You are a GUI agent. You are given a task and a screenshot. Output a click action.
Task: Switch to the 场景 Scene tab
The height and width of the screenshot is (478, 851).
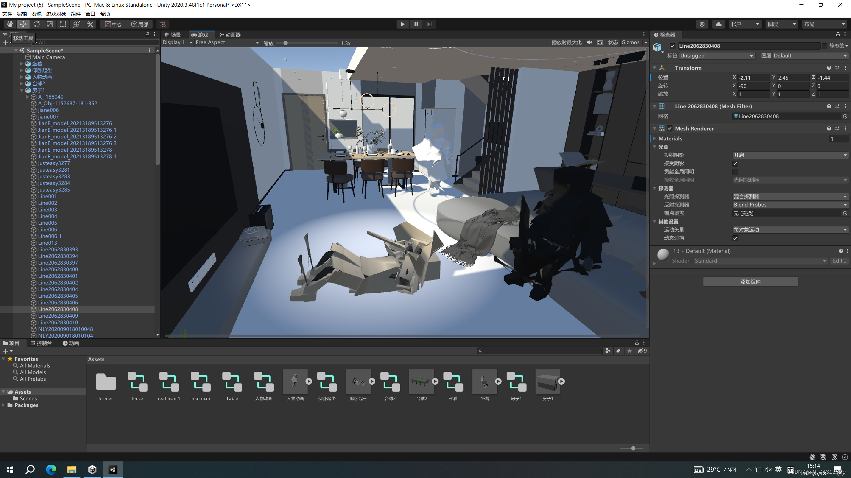click(173, 35)
